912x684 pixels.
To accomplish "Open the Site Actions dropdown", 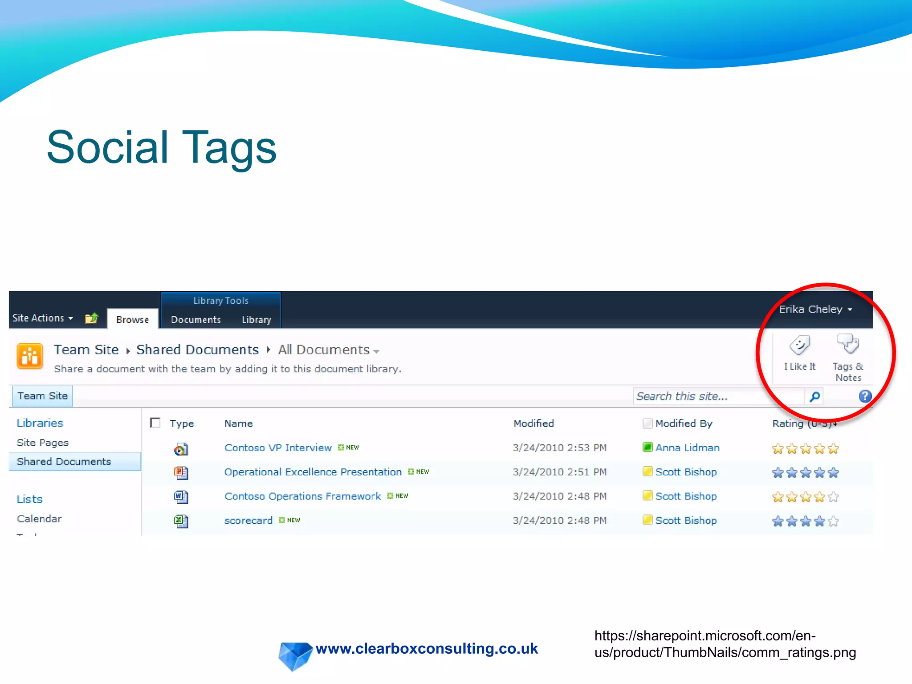I will pos(43,318).
